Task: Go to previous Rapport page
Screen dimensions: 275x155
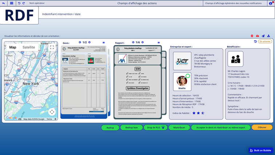Action: point(133,42)
